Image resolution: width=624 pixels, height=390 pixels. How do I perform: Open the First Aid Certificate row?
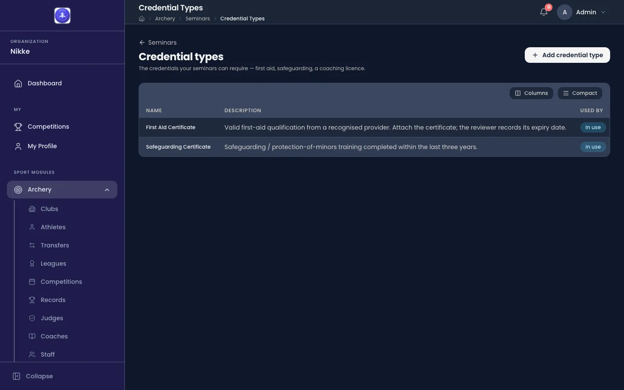374,127
